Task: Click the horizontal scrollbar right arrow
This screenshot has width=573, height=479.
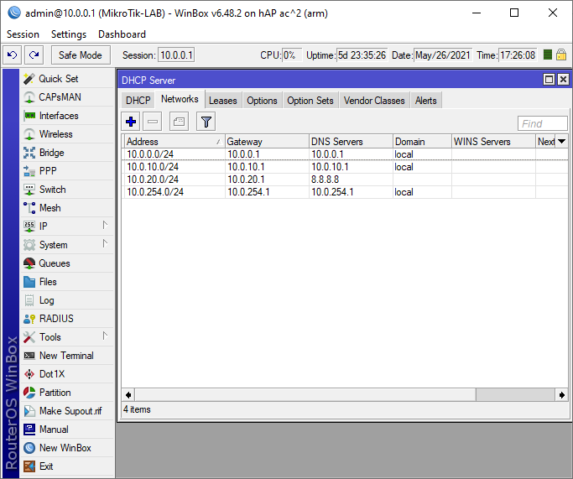Action: coord(561,394)
